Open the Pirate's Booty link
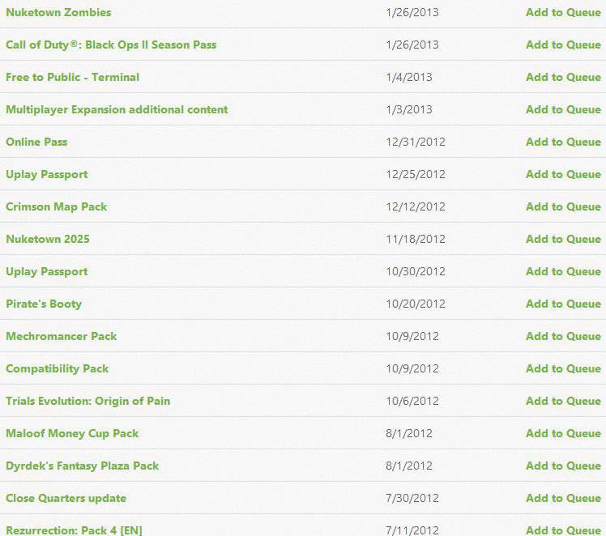Image resolution: width=606 pixels, height=536 pixels. tap(44, 304)
